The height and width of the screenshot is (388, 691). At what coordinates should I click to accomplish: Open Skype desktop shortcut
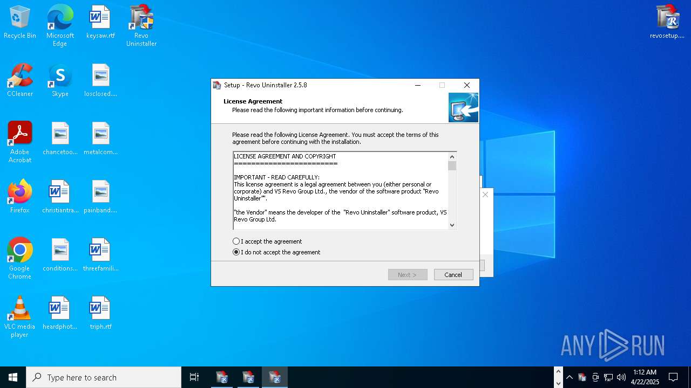60,81
